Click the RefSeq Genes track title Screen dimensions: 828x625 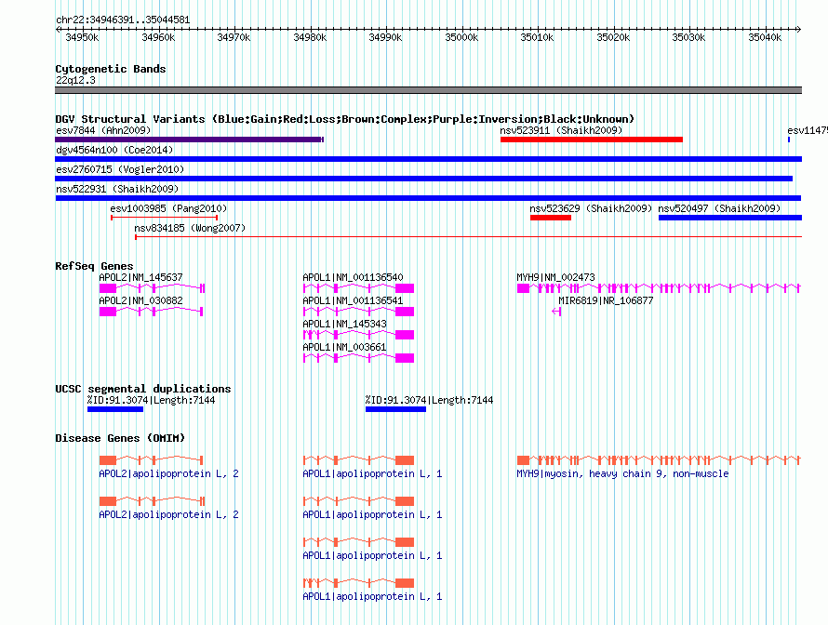94,266
